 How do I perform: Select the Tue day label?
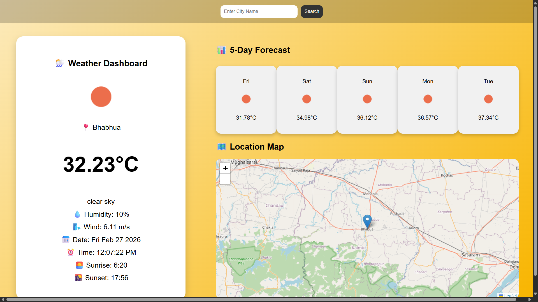[488, 81]
